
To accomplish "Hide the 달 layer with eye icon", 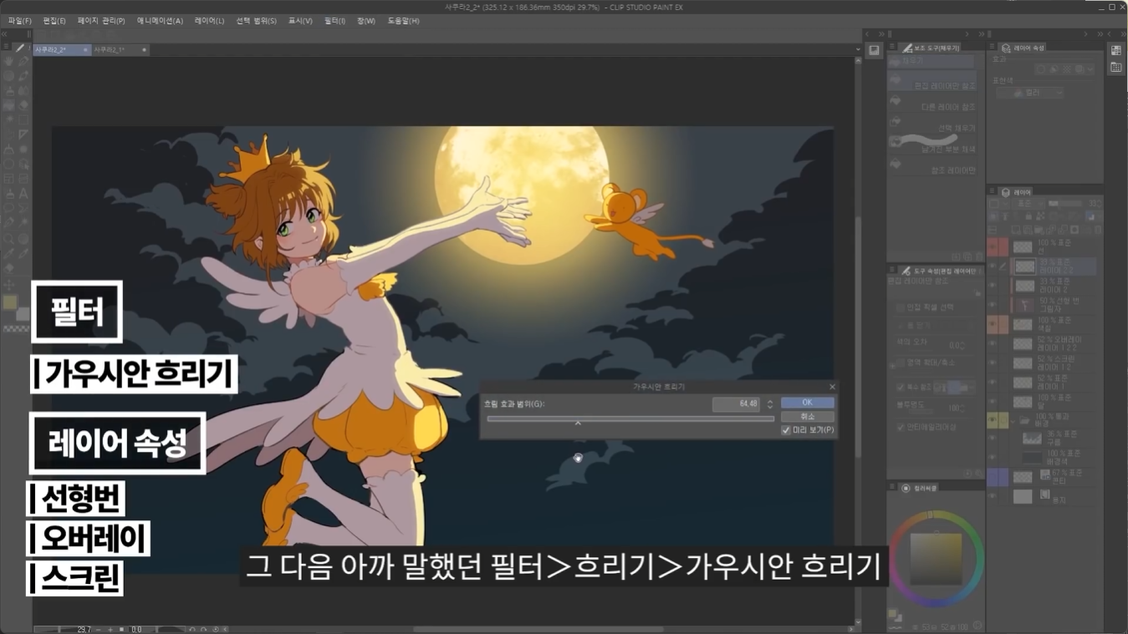I will tap(992, 401).
